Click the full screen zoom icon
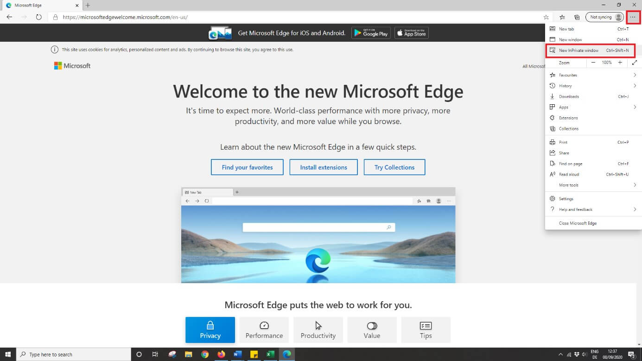This screenshot has height=361, width=642. point(634,63)
